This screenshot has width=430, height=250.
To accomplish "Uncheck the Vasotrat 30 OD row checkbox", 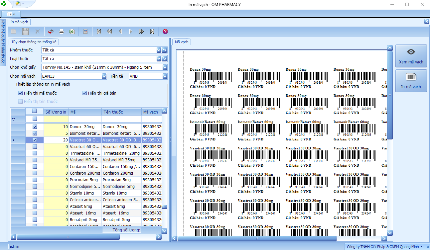I will coord(35,140).
